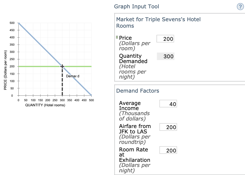Click the intersection point of price and demand lines
Screen dimensions: 245x175
click(62, 66)
